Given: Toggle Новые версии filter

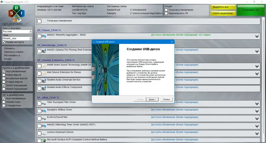Looking at the screenshot, I should [4, 75].
